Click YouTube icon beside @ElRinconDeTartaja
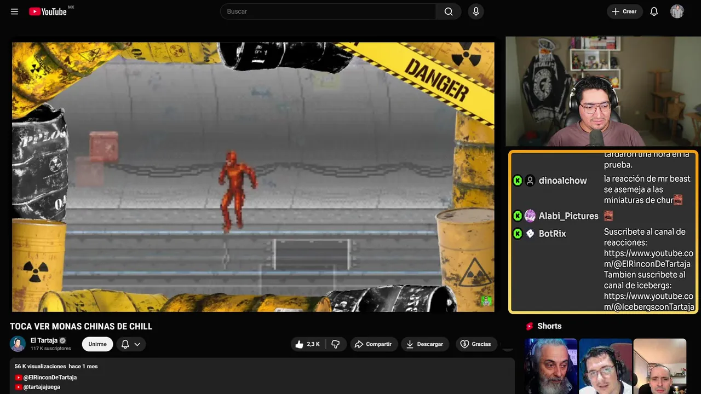Viewport: 701px width, 394px height. tap(19, 378)
